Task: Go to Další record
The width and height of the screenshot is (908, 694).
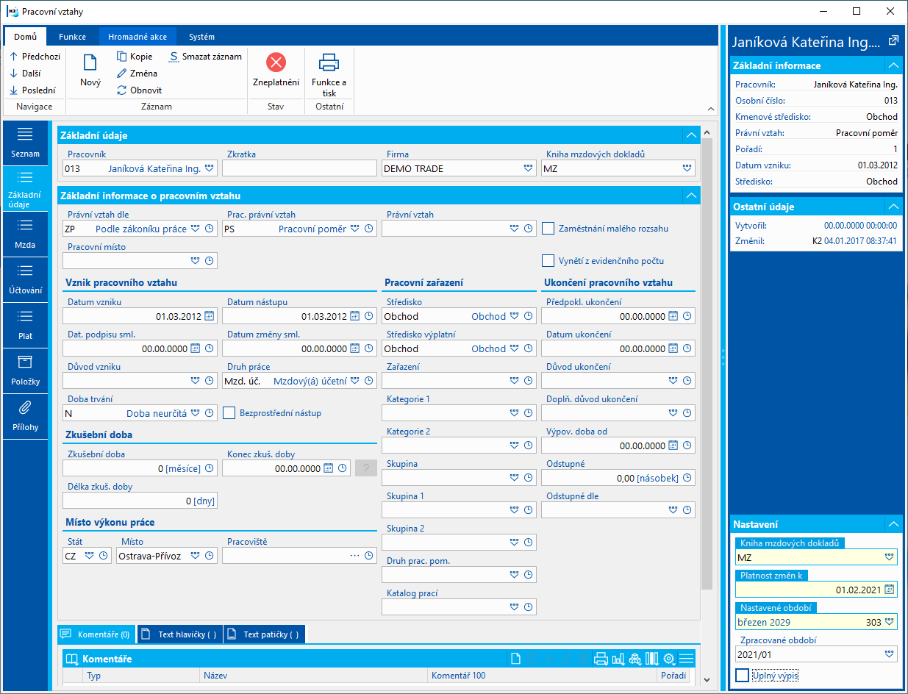Action: pos(25,73)
